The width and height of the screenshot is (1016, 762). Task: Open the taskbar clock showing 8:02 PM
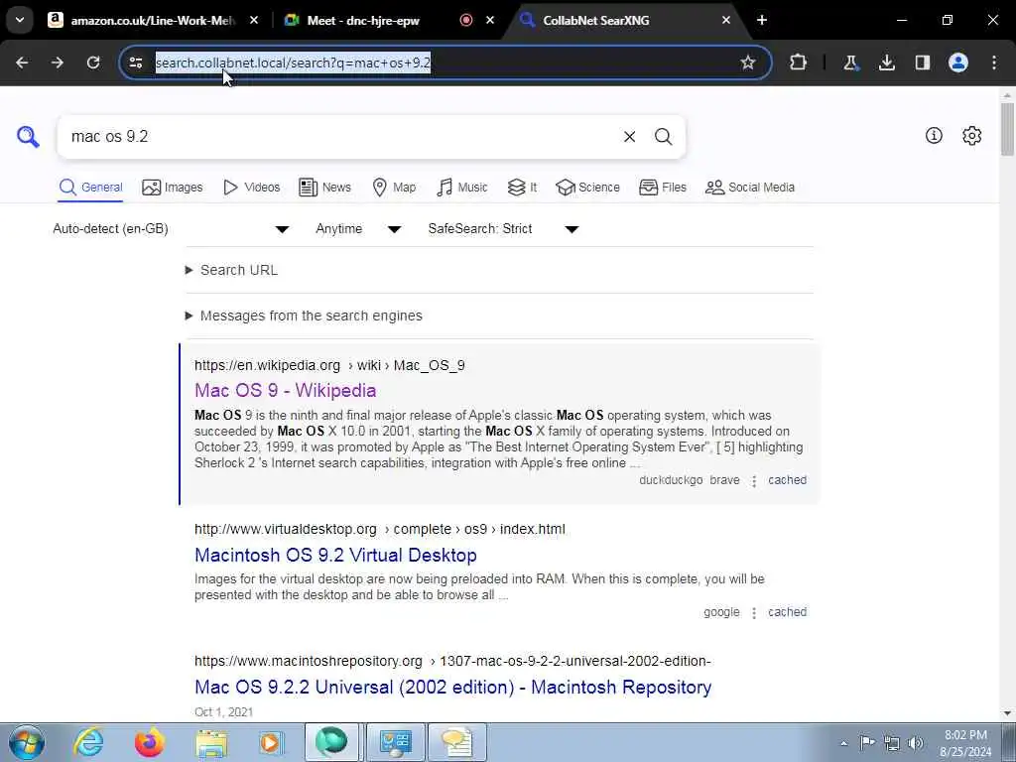click(965, 743)
